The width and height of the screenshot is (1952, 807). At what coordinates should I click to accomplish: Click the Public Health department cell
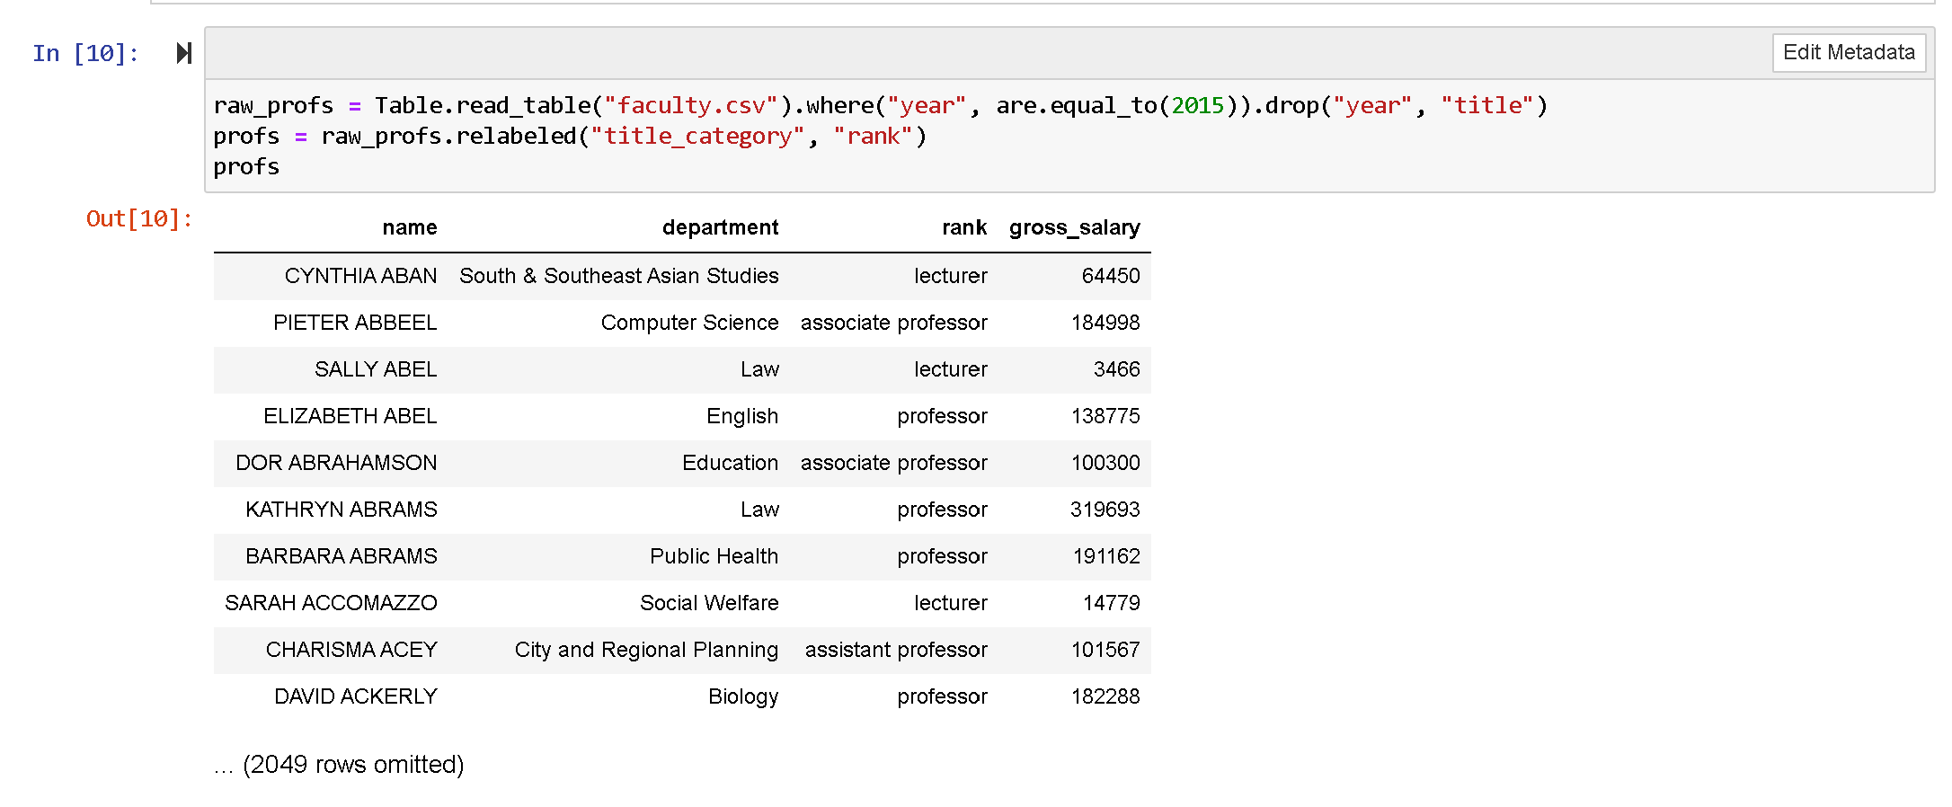point(714,556)
